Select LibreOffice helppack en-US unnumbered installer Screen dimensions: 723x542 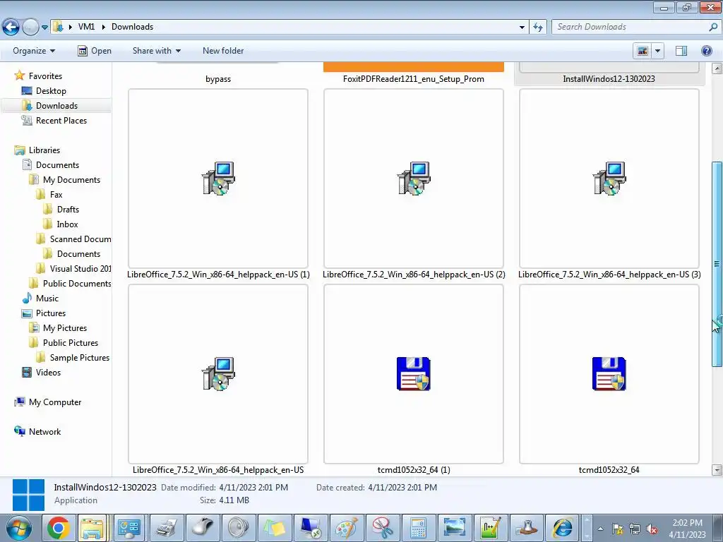coord(218,374)
